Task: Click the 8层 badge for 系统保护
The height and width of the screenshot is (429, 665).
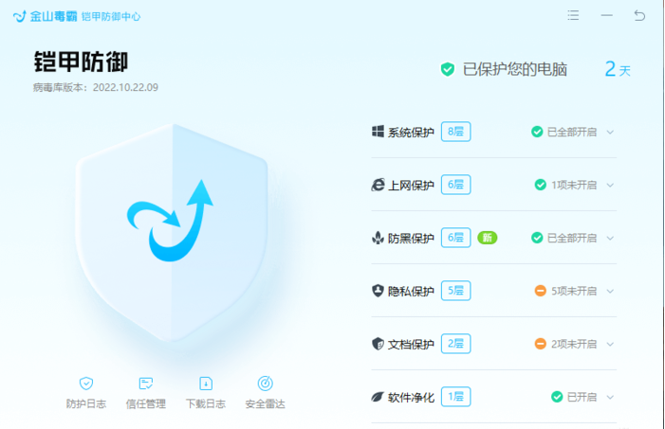Action: [x=456, y=132]
